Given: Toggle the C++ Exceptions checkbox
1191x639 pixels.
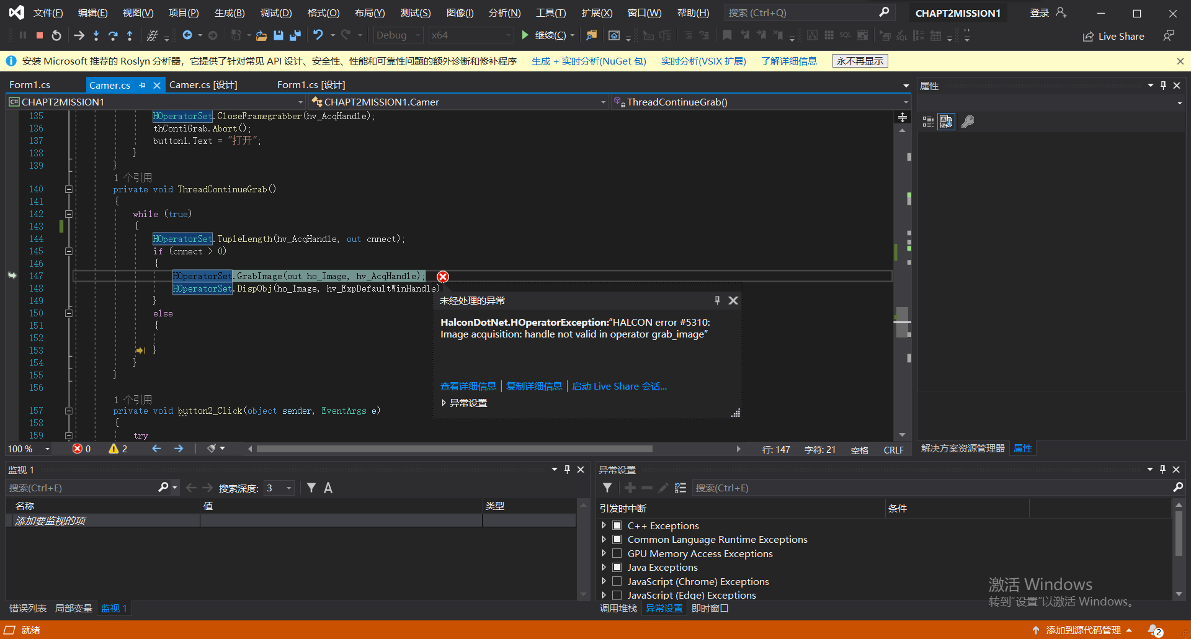Looking at the screenshot, I should click(617, 525).
